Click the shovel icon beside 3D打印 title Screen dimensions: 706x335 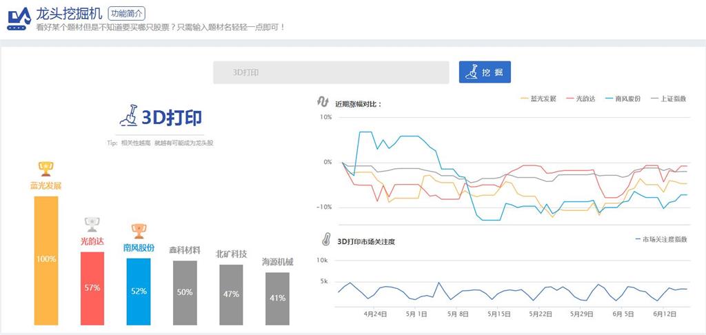point(129,115)
